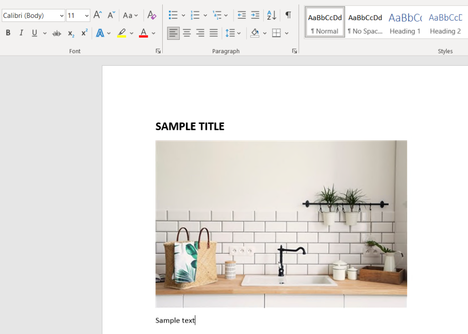Toggle Italic formatting
This screenshot has width=468, height=334.
21,33
